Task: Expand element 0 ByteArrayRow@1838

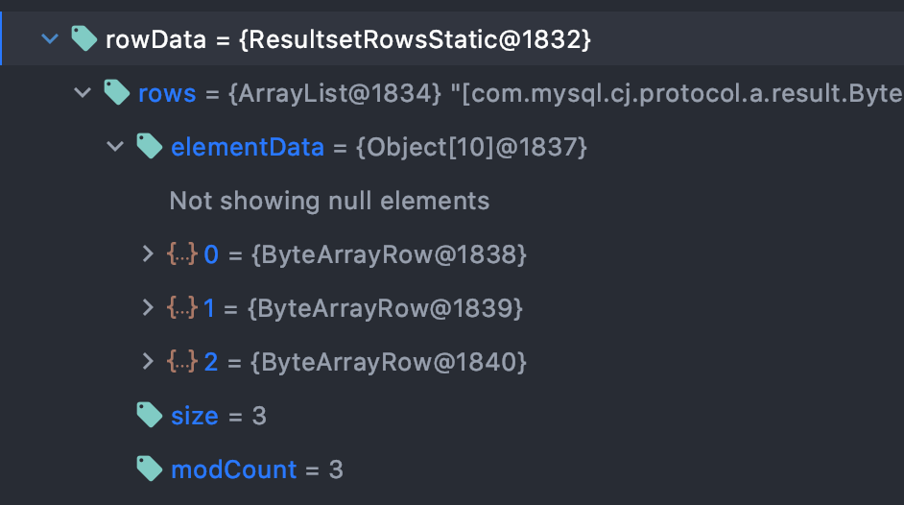Action: (148, 253)
